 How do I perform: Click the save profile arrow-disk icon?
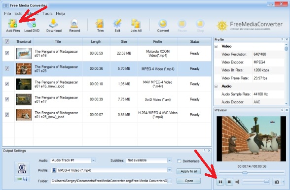click(22, 179)
